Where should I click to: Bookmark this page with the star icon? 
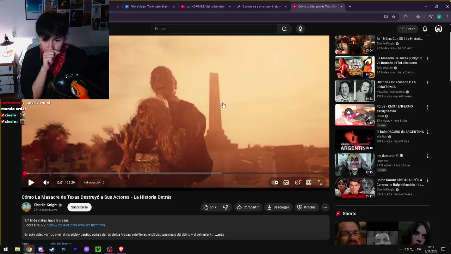(394, 17)
